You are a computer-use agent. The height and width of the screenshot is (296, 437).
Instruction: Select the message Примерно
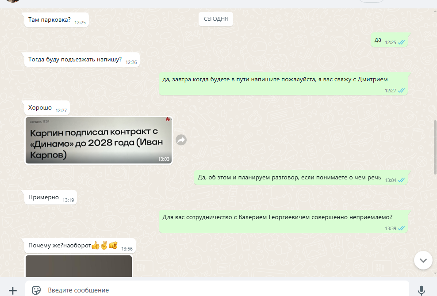[50, 198]
